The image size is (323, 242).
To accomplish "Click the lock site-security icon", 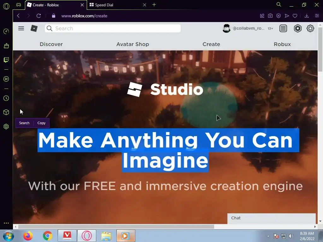I will [x=54, y=16].
